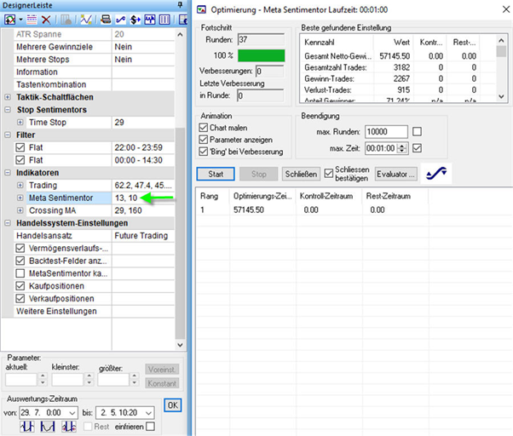Enable the max. Runden limit checkbox

[418, 132]
